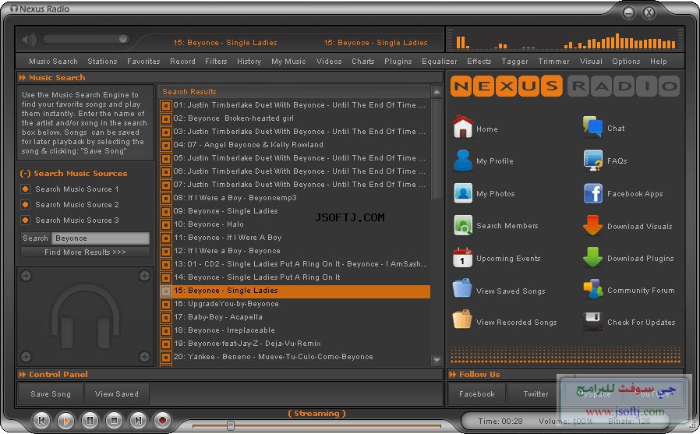Click the bottom-left plus icon on headphones panel
This screenshot has height=434, width=700.
tap(27, 356)
